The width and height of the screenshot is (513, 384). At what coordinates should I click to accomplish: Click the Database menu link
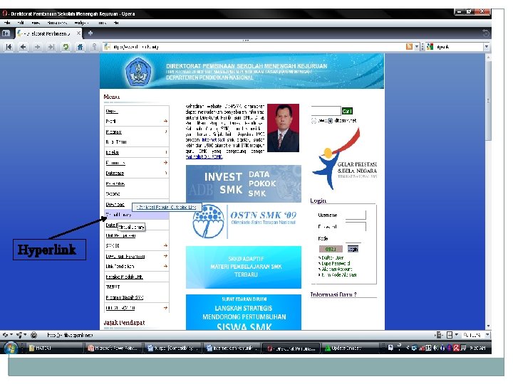(115, 173)
